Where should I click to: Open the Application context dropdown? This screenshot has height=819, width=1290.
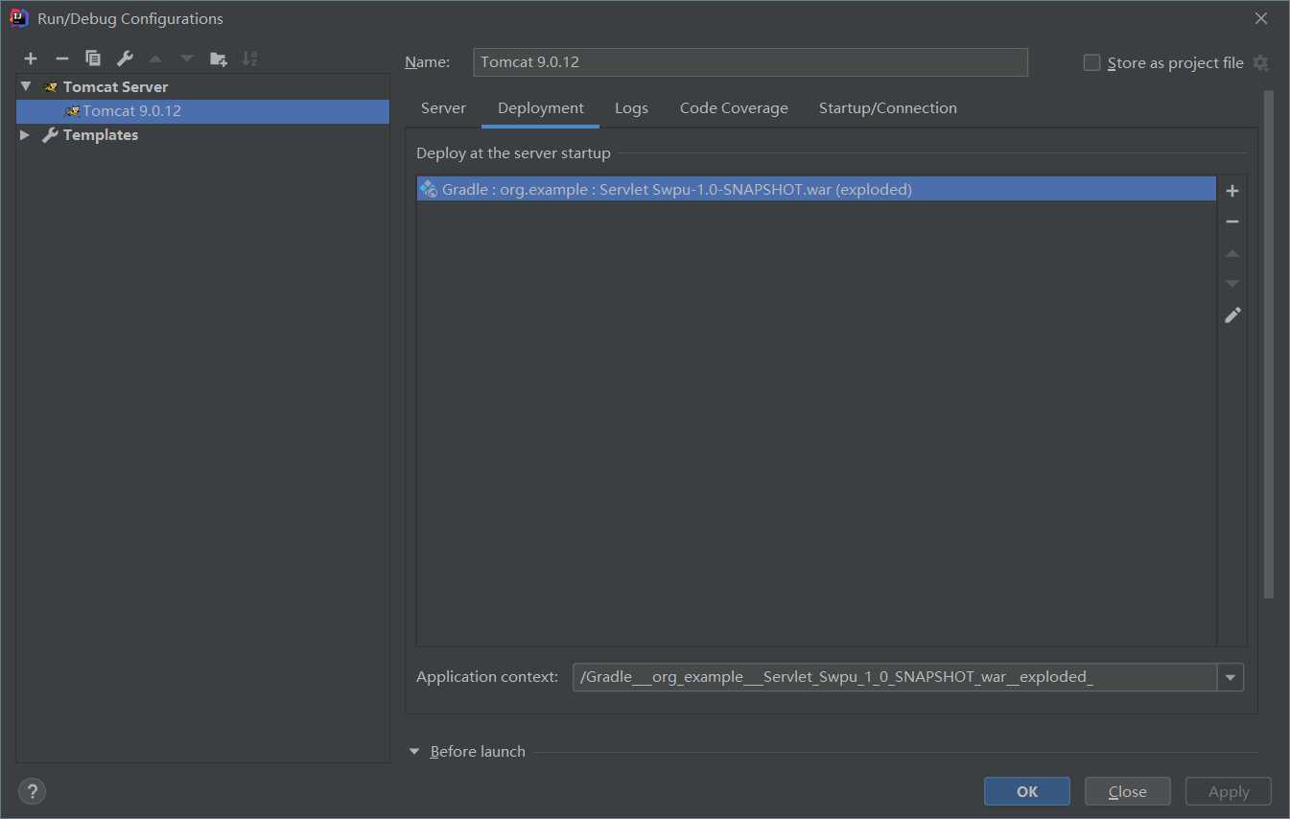coord(1231,677)
